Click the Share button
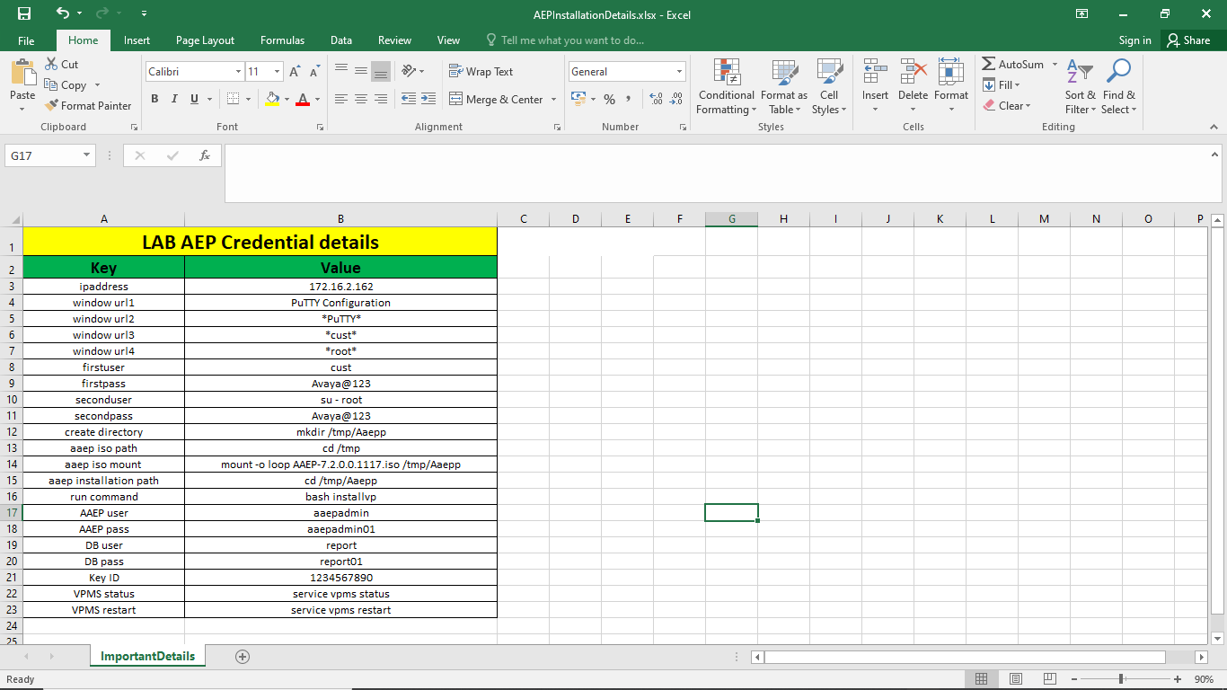 (1187, 40)
